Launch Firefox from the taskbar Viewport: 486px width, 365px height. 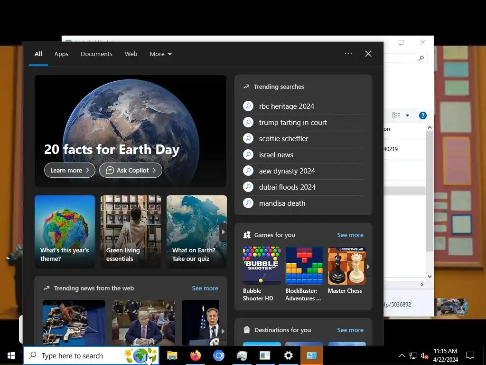195,355
